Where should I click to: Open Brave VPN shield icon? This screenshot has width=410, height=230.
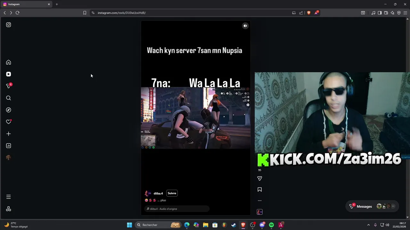(399, 13)
